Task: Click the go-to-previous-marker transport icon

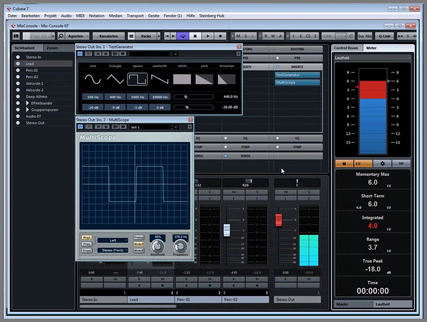Action: (x=167, y=36)
